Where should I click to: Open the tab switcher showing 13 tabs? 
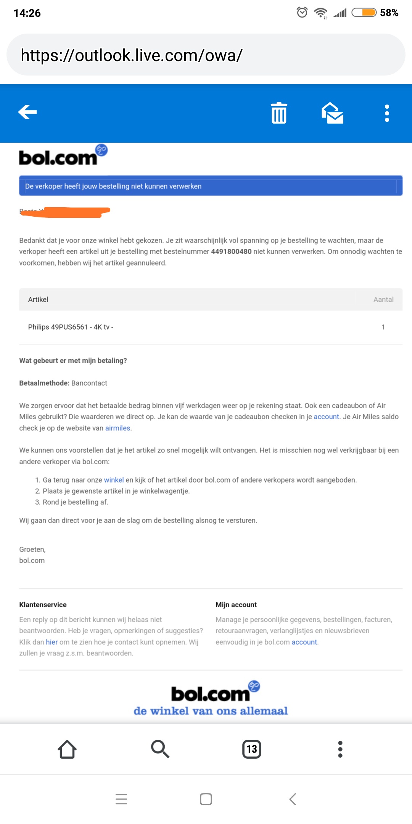click(252, 749)
